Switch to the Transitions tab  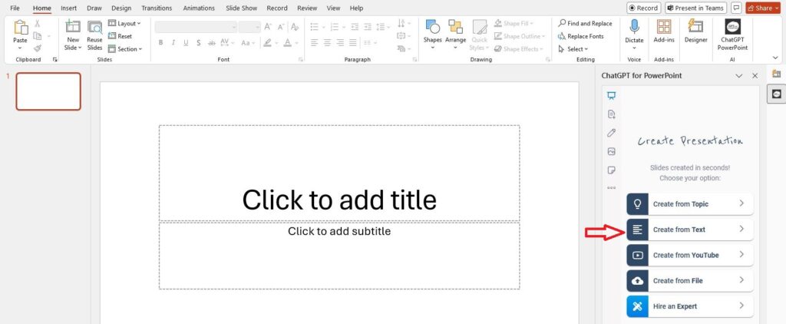pyautogui.click(x=157, y=8)
